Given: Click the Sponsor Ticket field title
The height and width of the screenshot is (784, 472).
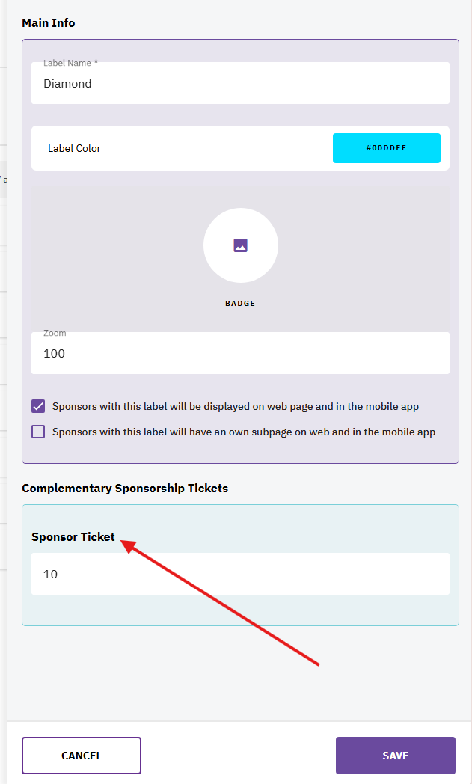Looking at the screenshot, I should (73, 537).
